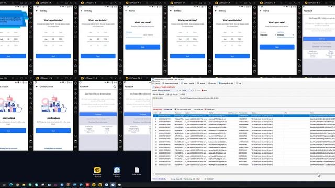Click the Cookie column header

pos(187,113)
